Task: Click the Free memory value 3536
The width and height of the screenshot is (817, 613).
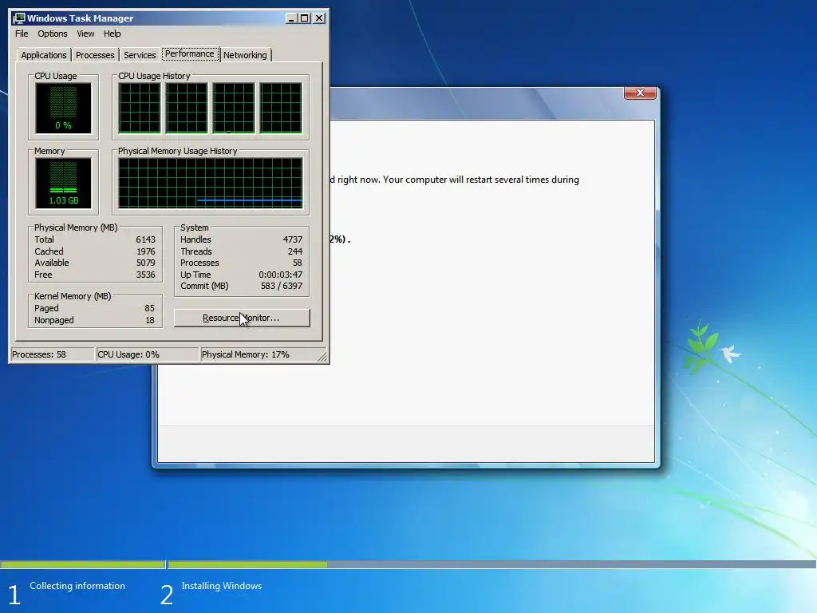Action: coord(145,275)
